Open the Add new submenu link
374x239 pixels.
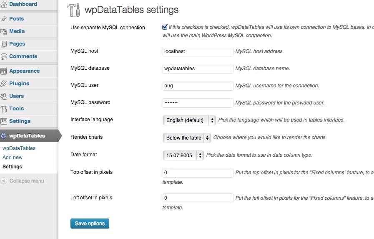pos(13,158)
